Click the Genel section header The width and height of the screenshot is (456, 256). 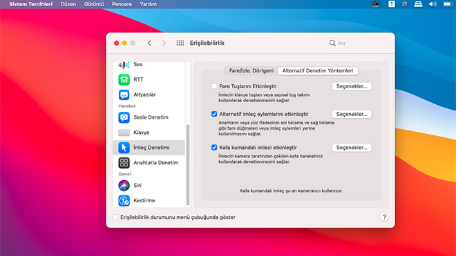click(x=124, y=174)
